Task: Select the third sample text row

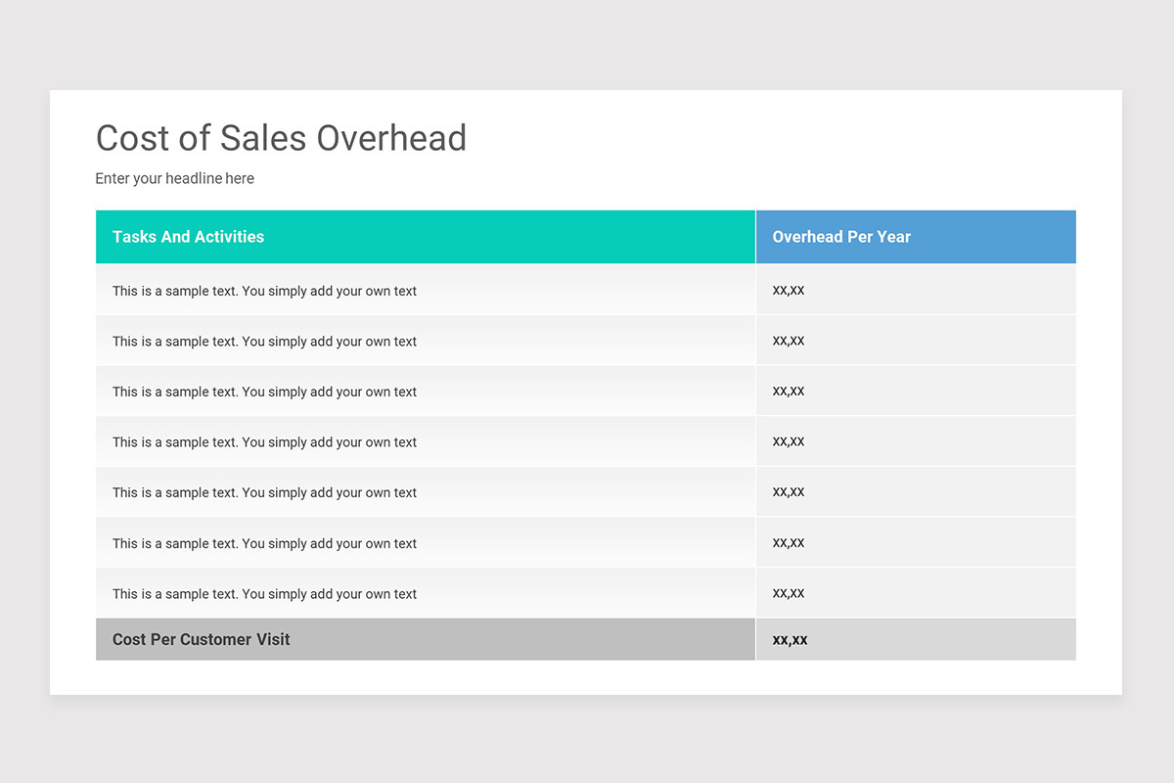Action: (264, 391)
